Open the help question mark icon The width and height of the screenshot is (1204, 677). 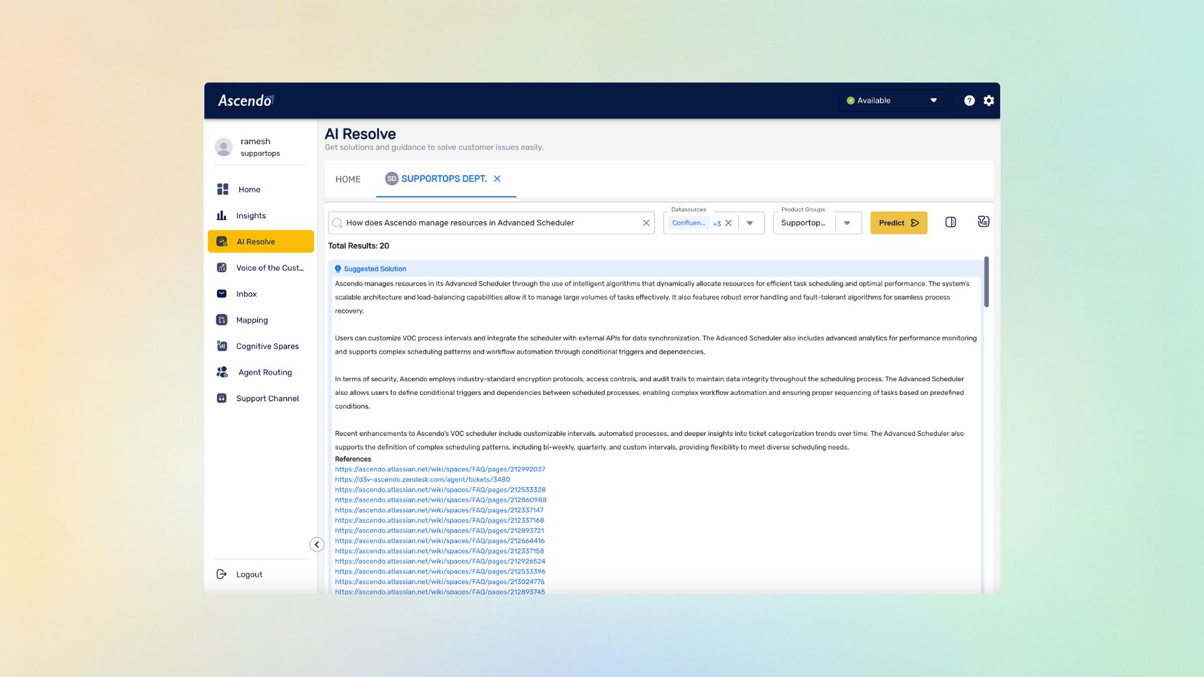tap(969, 100)
